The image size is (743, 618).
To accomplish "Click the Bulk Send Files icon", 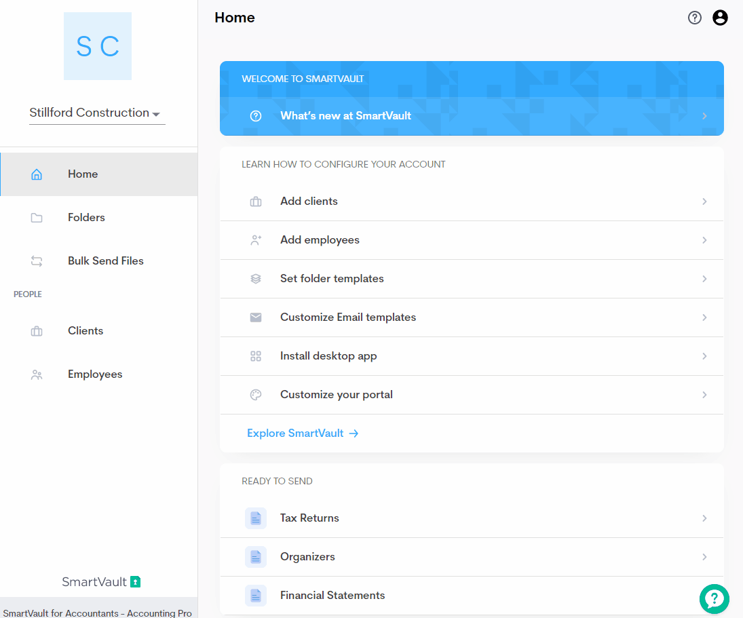I will point(37,260).
